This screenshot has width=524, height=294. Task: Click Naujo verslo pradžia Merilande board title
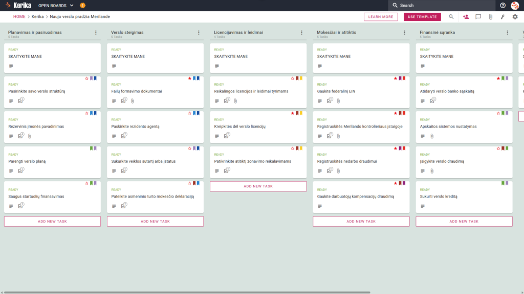pyautogui.click(x=80, y=17)
